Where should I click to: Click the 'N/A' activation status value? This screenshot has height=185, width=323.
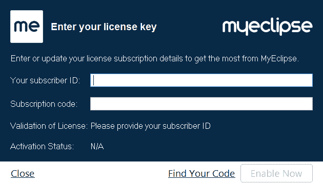[x=97, y=146]
